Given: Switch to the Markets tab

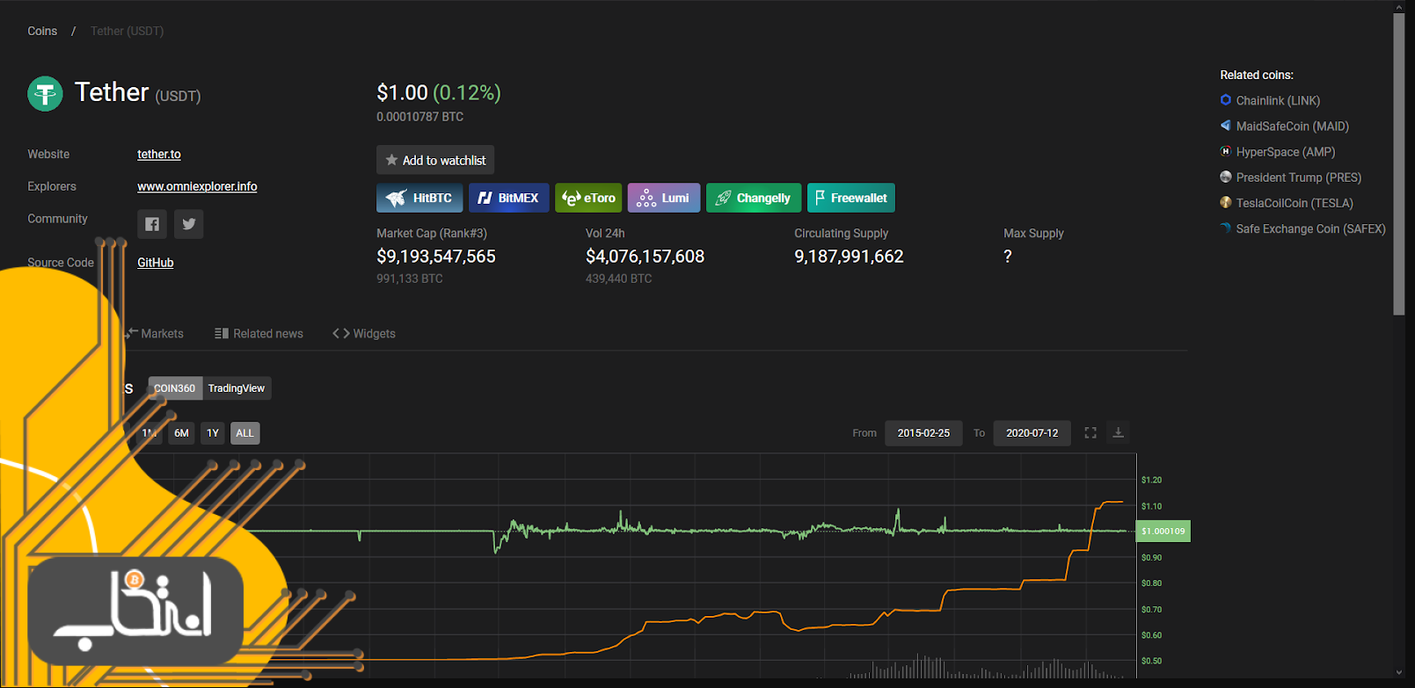Looking at the screenshot, I should coord(154,334).
